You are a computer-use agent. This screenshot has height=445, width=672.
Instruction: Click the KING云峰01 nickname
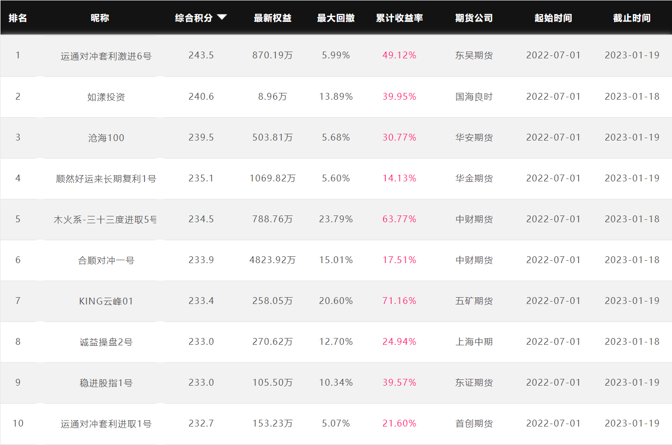click(x=106, y=301)
